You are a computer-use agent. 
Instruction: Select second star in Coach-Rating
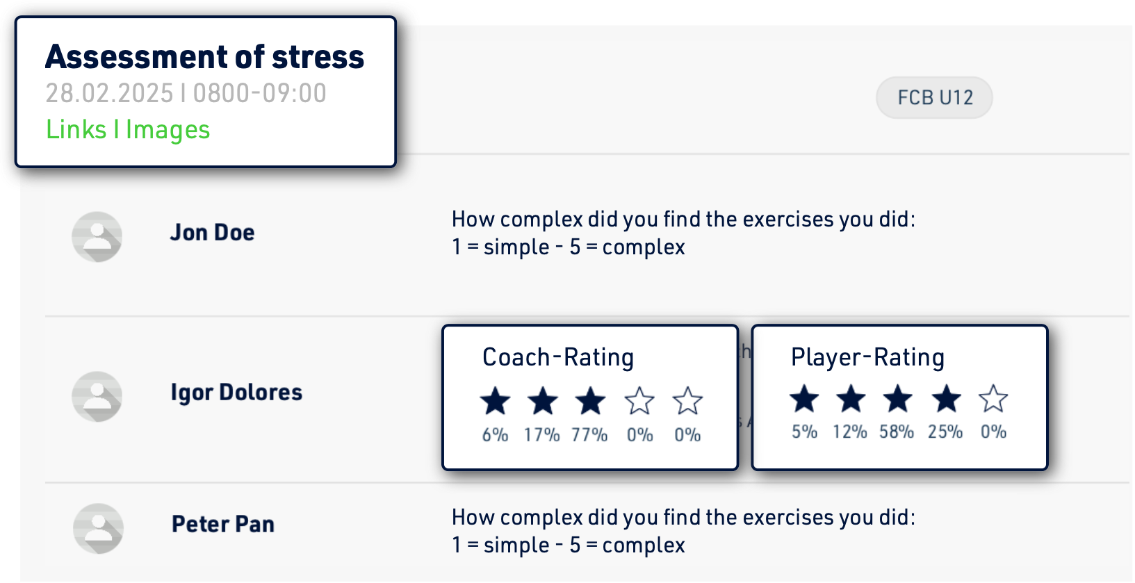tap(543, 401)
